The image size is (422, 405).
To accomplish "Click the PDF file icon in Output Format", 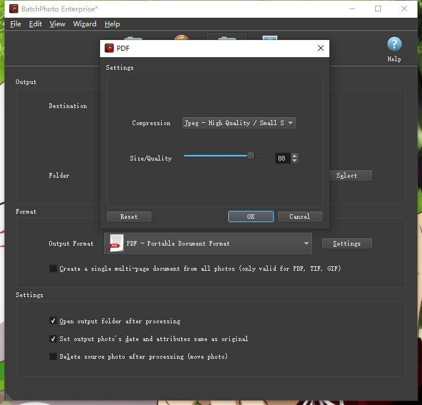I will tap(116, 243).
